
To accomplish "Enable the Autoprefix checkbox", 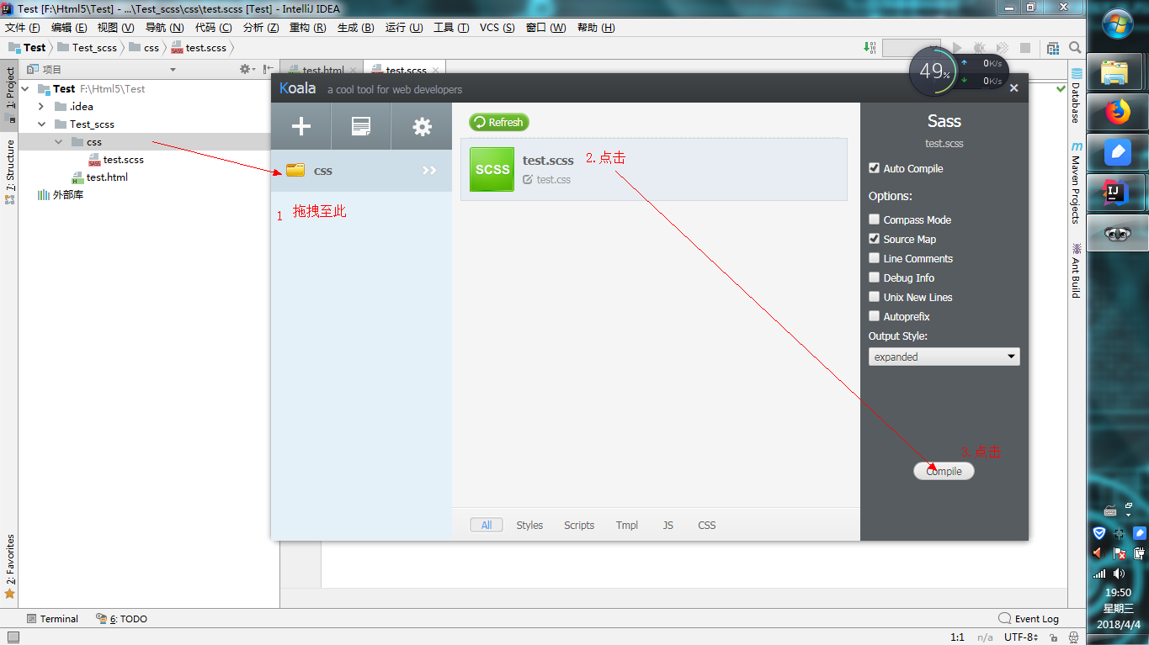I will pyautogui.click(x=874, y=316).
